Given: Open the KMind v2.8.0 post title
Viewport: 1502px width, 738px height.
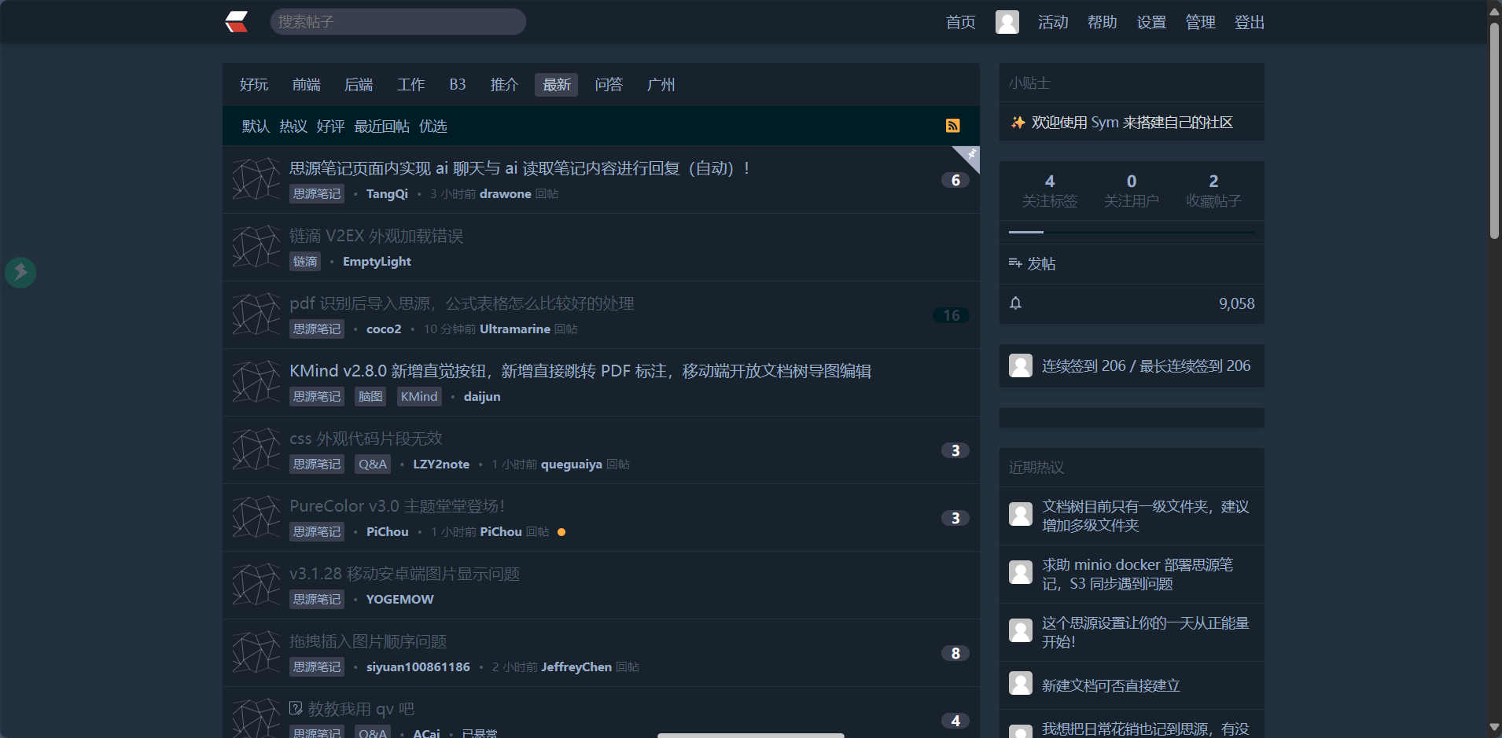Looking at the screenshot, I should (580, 370).
